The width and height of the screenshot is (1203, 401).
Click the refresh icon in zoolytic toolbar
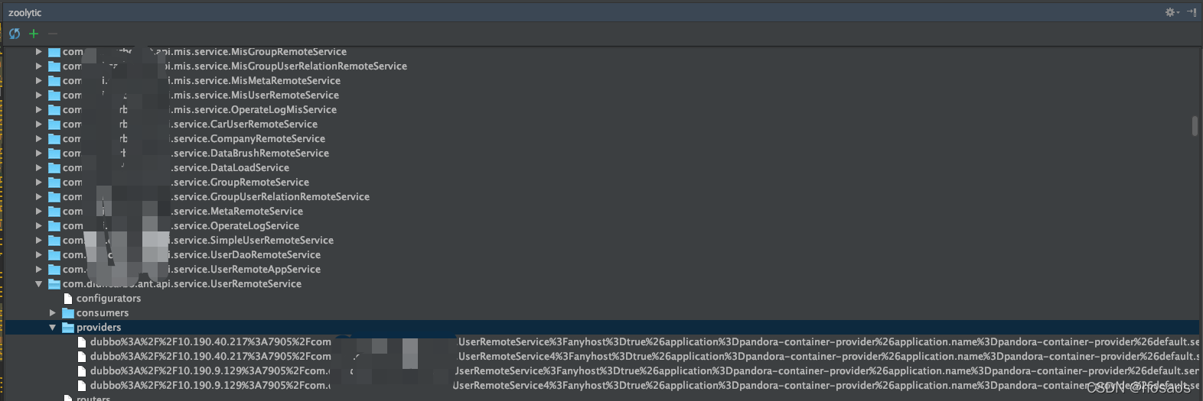point(15,34)
